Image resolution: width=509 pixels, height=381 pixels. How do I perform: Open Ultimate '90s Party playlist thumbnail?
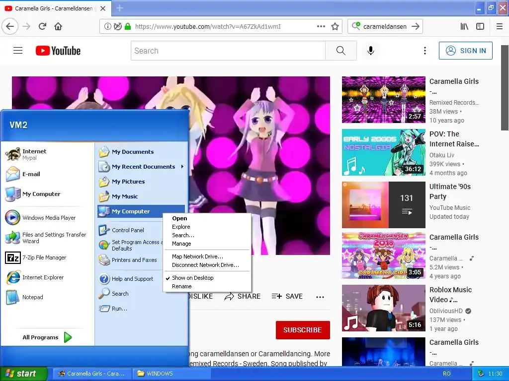(383, 205)
